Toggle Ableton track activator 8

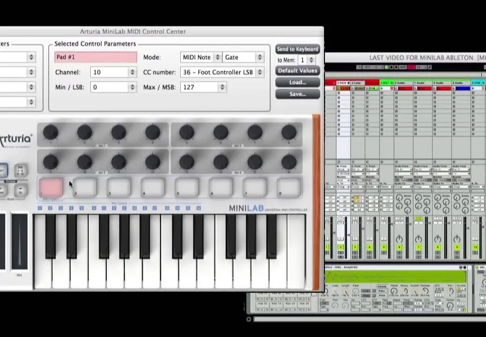[x=438, y=247]
